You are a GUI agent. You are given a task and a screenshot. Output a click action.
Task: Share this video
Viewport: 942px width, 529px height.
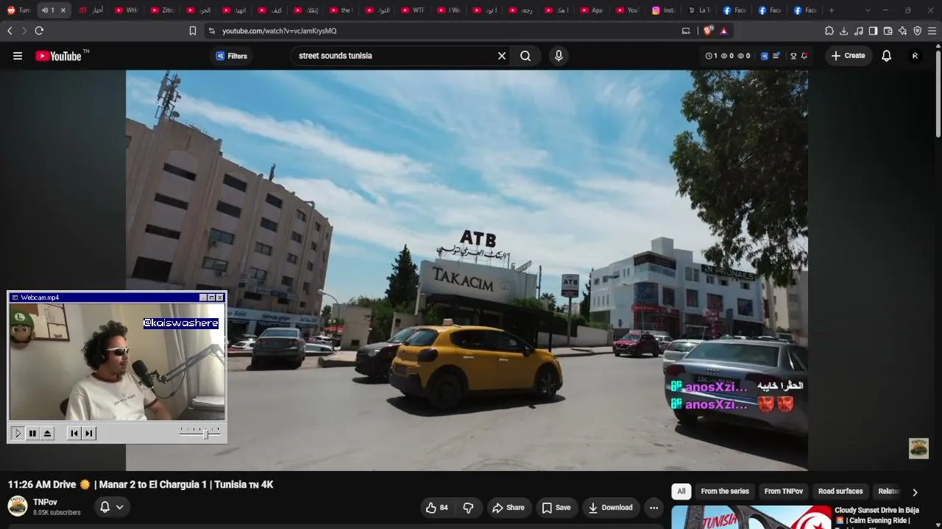click(509, 508)
